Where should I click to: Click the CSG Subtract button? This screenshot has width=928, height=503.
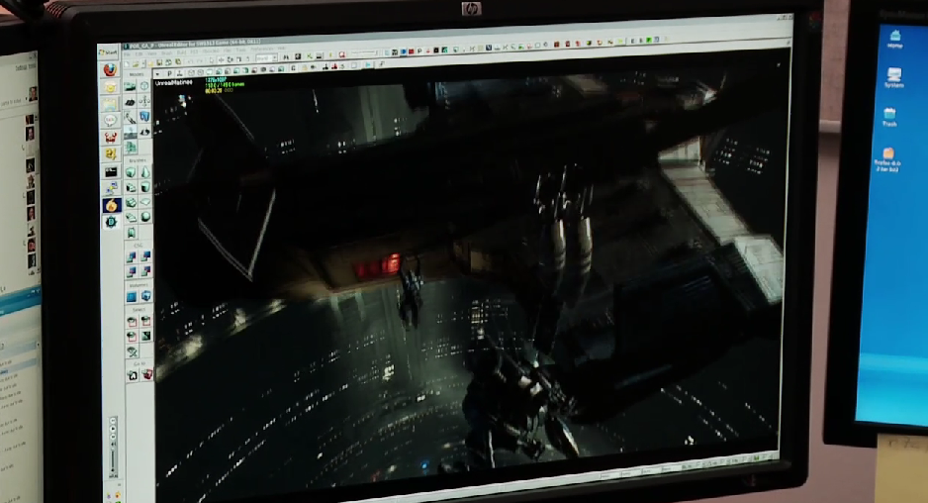pyautogui.click(x=145, y=256)
